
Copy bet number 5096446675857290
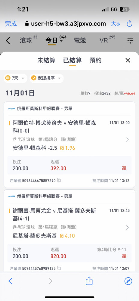click(x=59, y=180)
